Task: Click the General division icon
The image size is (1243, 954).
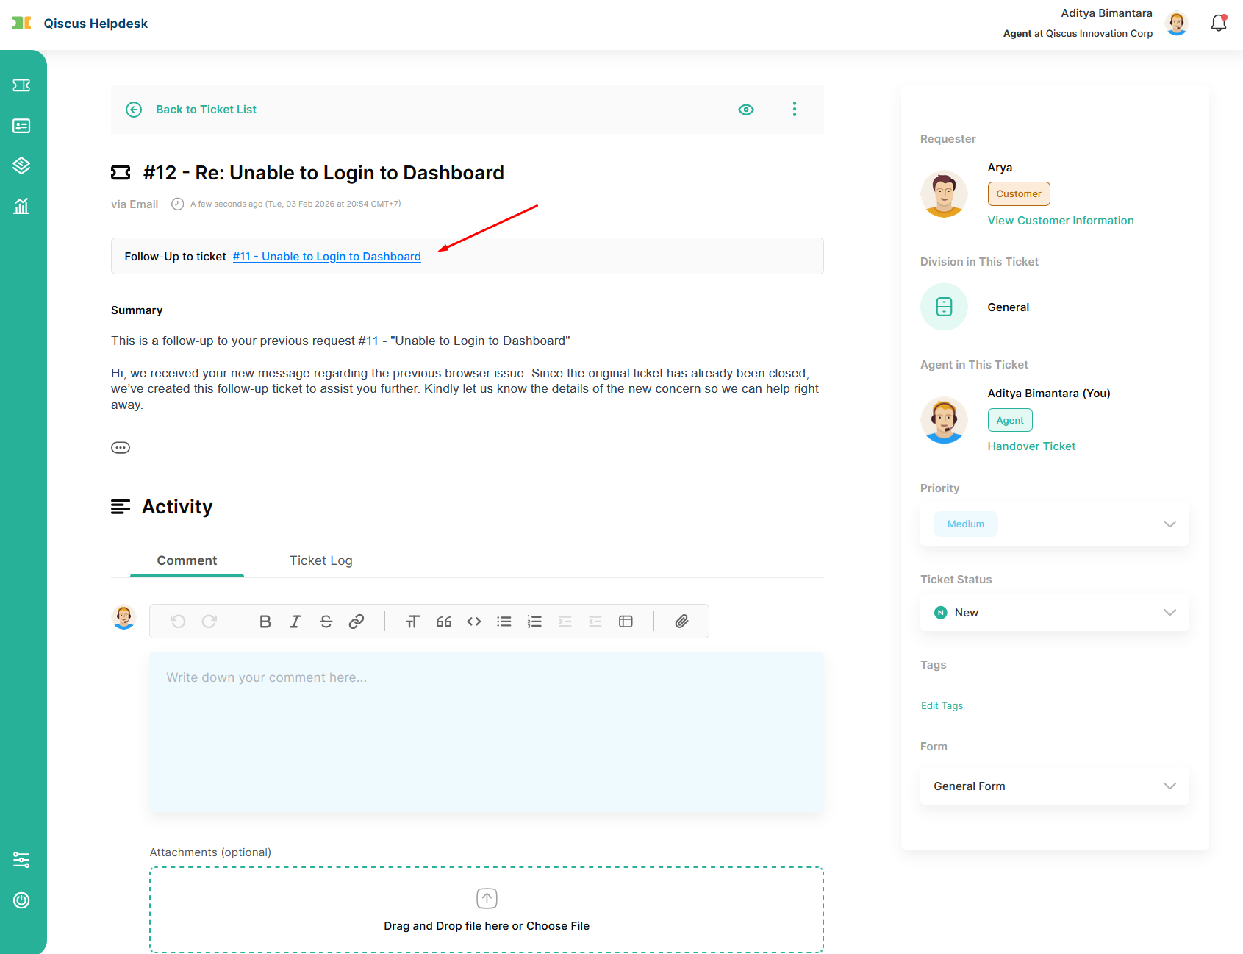Action: (x=944, y=307)
